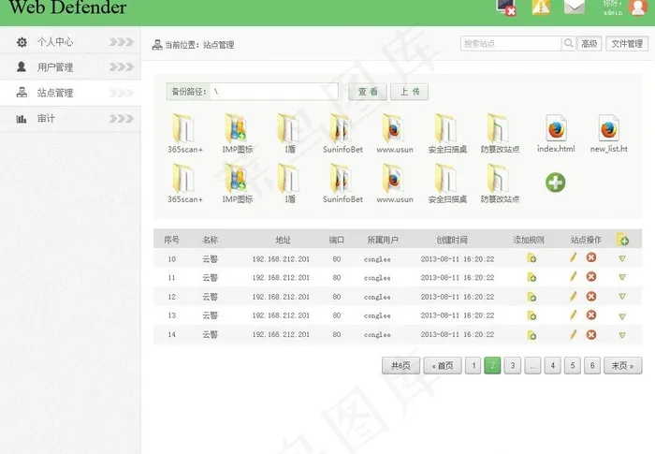
Task: Open new_list.ht file icon
Action: click(608, 133)
